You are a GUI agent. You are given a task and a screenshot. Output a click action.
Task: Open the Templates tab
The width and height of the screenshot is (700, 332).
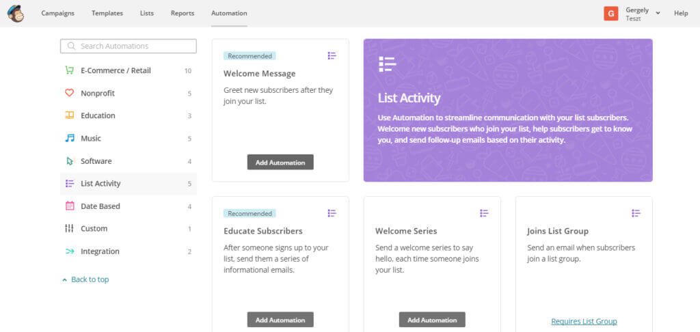[x=107, y=14]
